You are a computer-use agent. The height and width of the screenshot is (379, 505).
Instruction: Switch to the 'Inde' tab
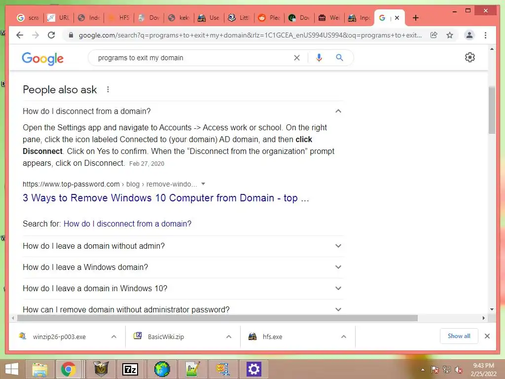pos(89,18)
